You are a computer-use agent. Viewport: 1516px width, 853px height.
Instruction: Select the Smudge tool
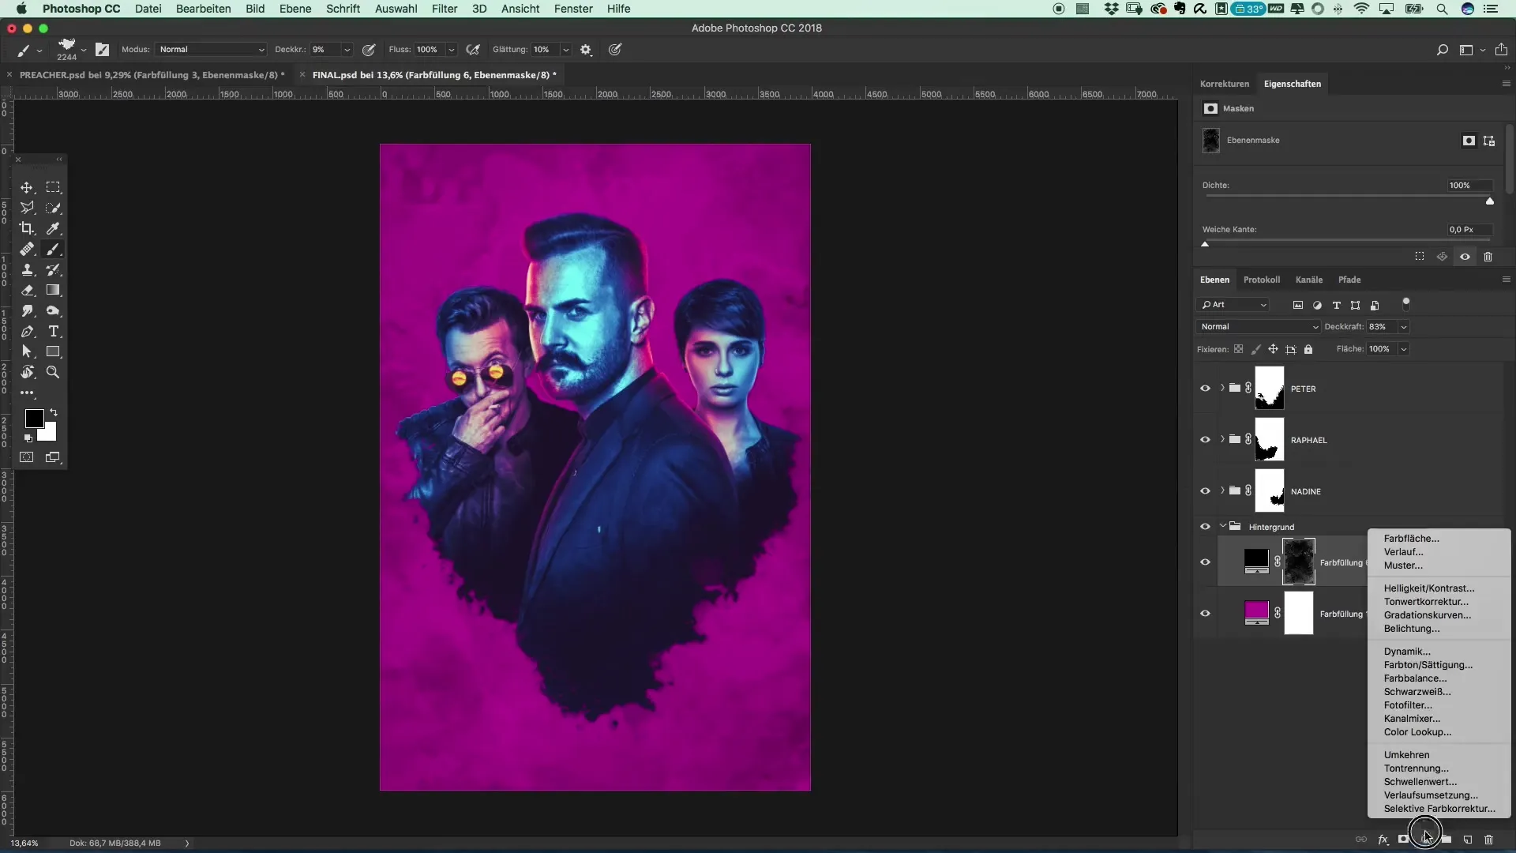pos(27,310)
